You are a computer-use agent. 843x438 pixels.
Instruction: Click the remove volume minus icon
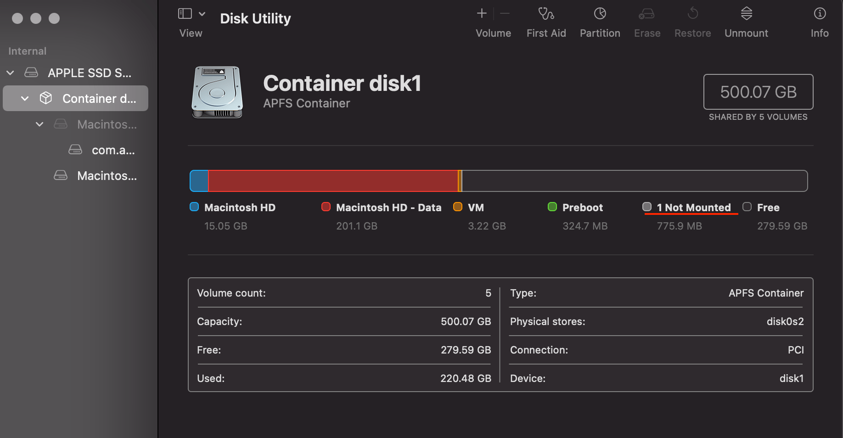(504, 13)
